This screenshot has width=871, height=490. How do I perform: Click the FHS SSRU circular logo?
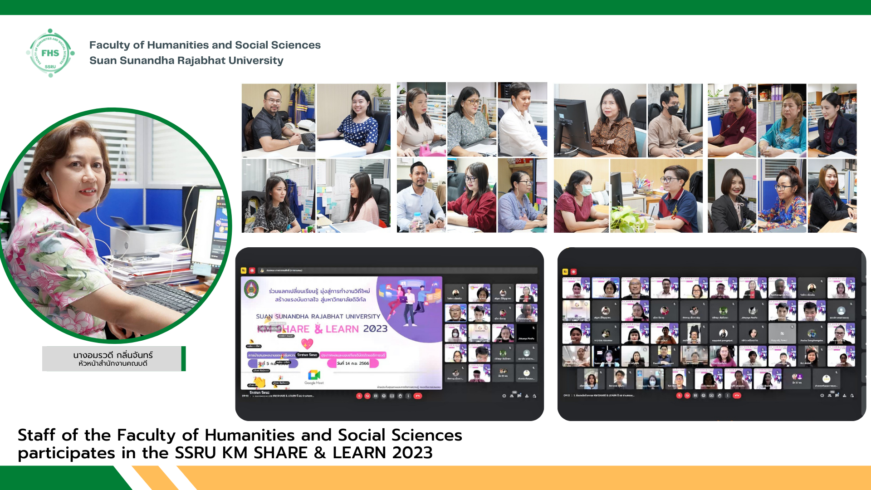(50, 53)
